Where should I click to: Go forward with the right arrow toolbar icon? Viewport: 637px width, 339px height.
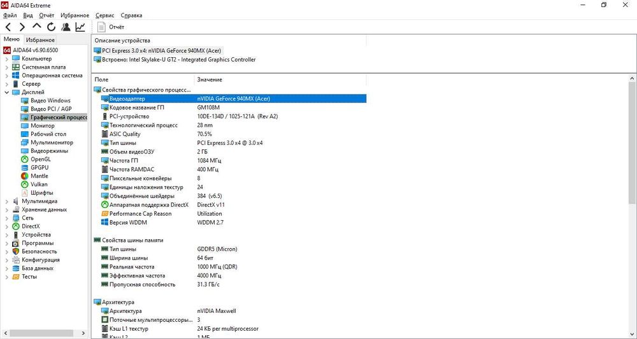(x=22, y=27)
